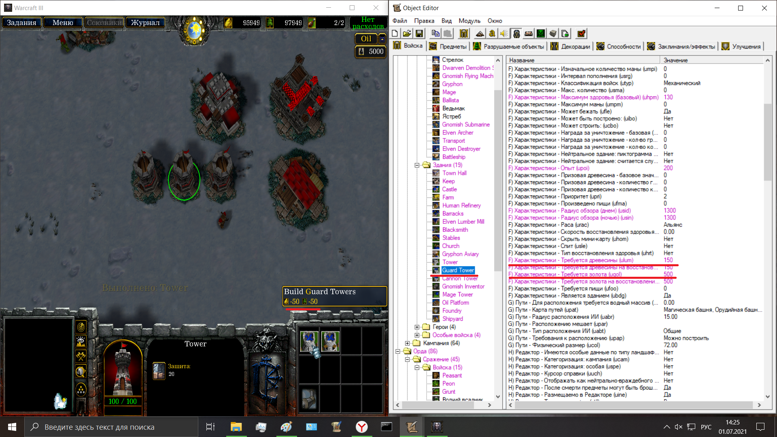Collapse the Орда (86) folder
The width and height of the screenshot is (777, 437).
397,351
